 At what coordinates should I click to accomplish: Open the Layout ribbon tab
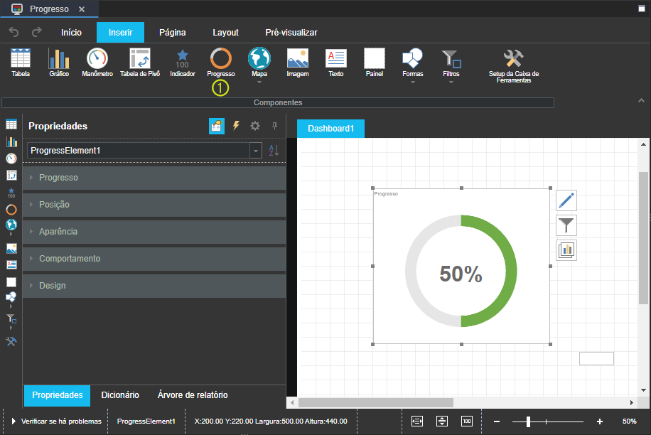click(225, 33)
